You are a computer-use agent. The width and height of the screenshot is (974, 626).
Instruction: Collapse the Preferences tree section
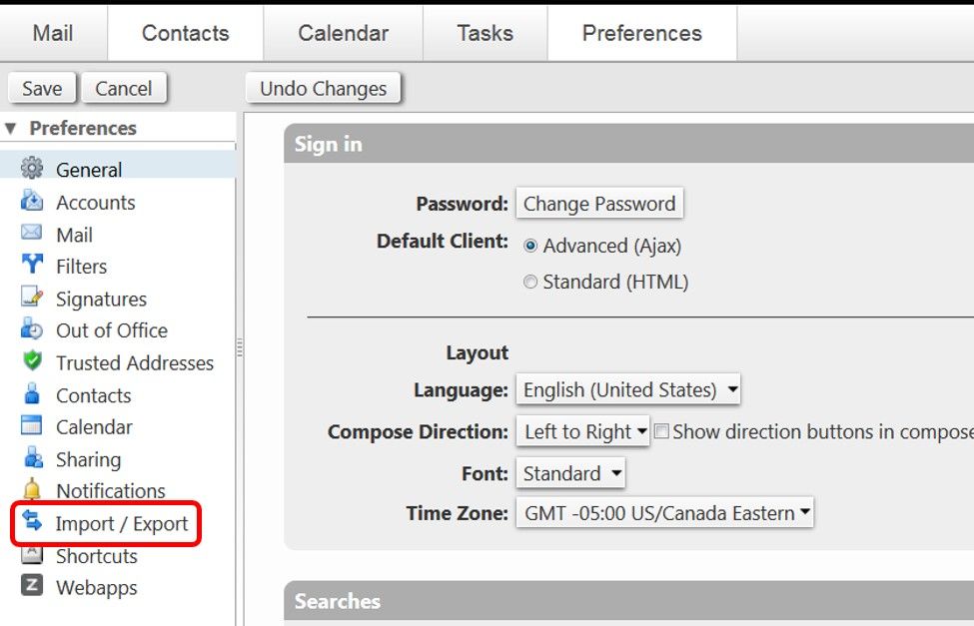tap(11, 129)
